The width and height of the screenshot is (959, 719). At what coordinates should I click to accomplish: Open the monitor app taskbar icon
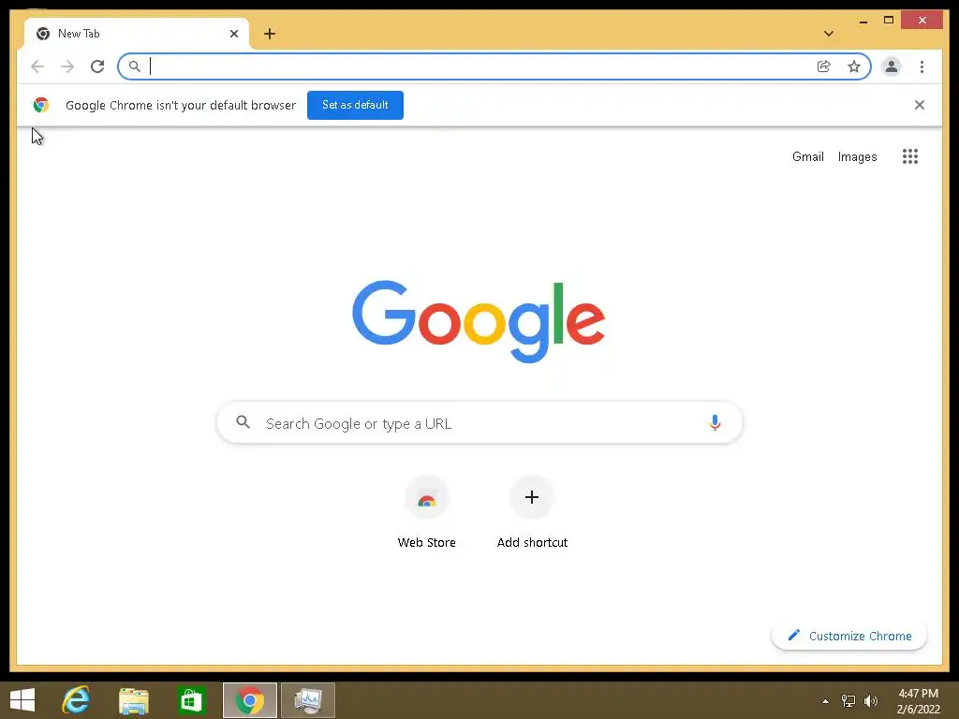[307, 700]
